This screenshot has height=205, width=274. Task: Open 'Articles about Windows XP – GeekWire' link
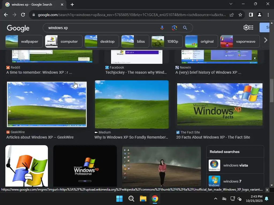40,137
